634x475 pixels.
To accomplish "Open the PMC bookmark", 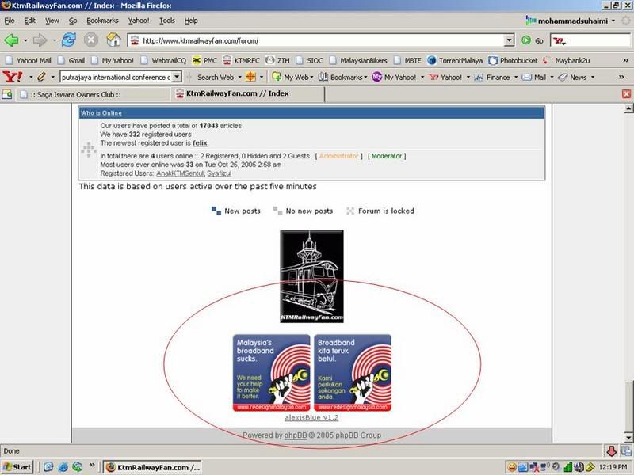I will pos(204,61).
